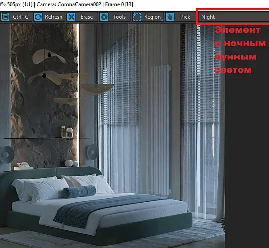Open the Tools menu

[115, 17]
